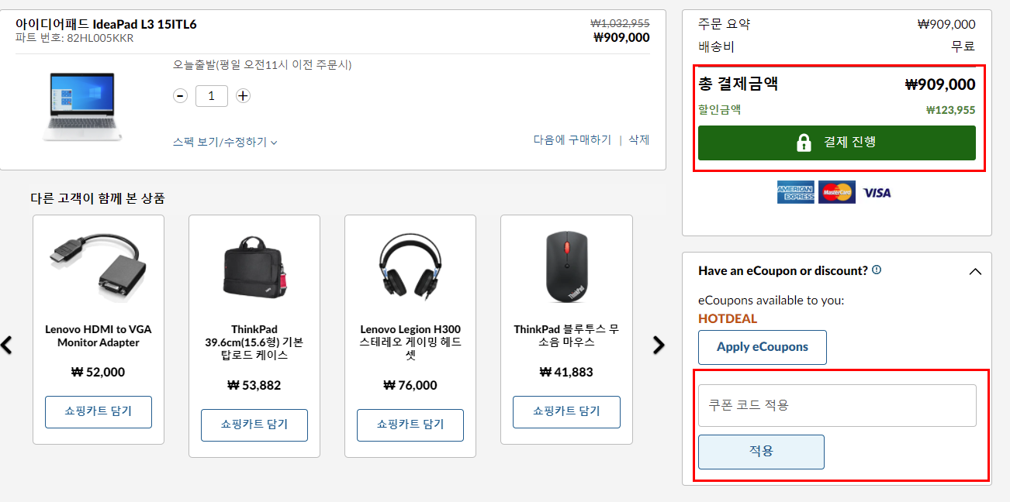
Task: Click ThinkPad 39.6cm 기본 탑로드 케이스 title
Action: pos(254,342)
